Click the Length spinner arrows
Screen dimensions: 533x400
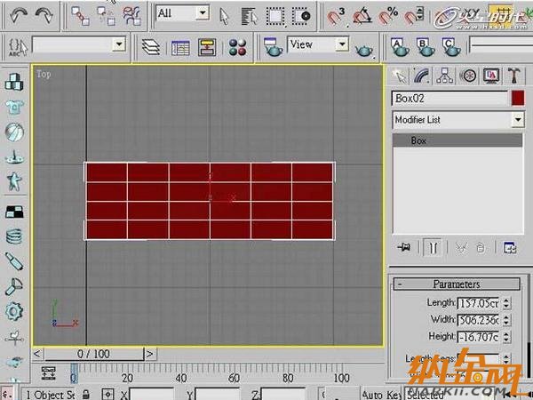pos(506,303)
